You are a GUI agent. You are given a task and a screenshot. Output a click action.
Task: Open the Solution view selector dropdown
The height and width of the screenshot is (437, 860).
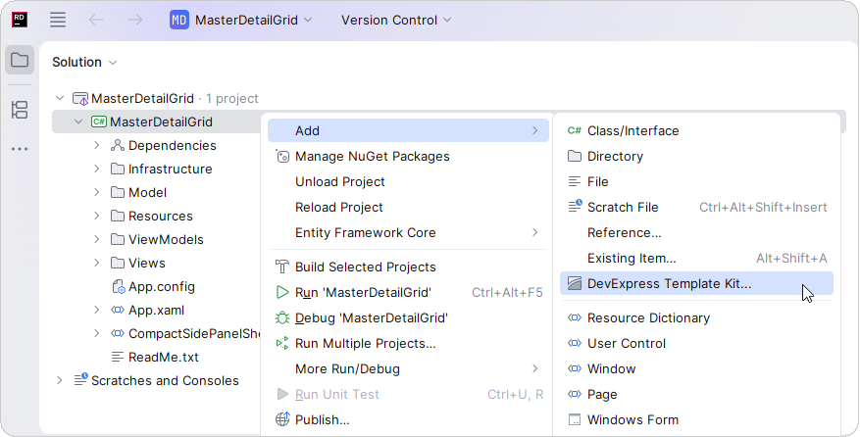coord(84,62)
